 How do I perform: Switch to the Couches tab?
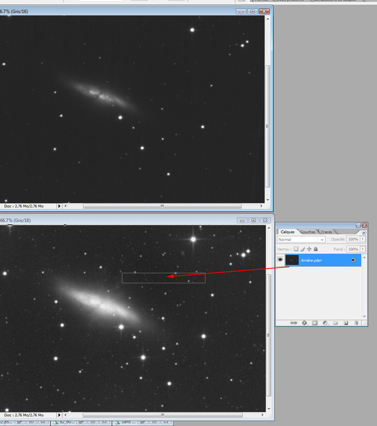[x=308, y=232]
